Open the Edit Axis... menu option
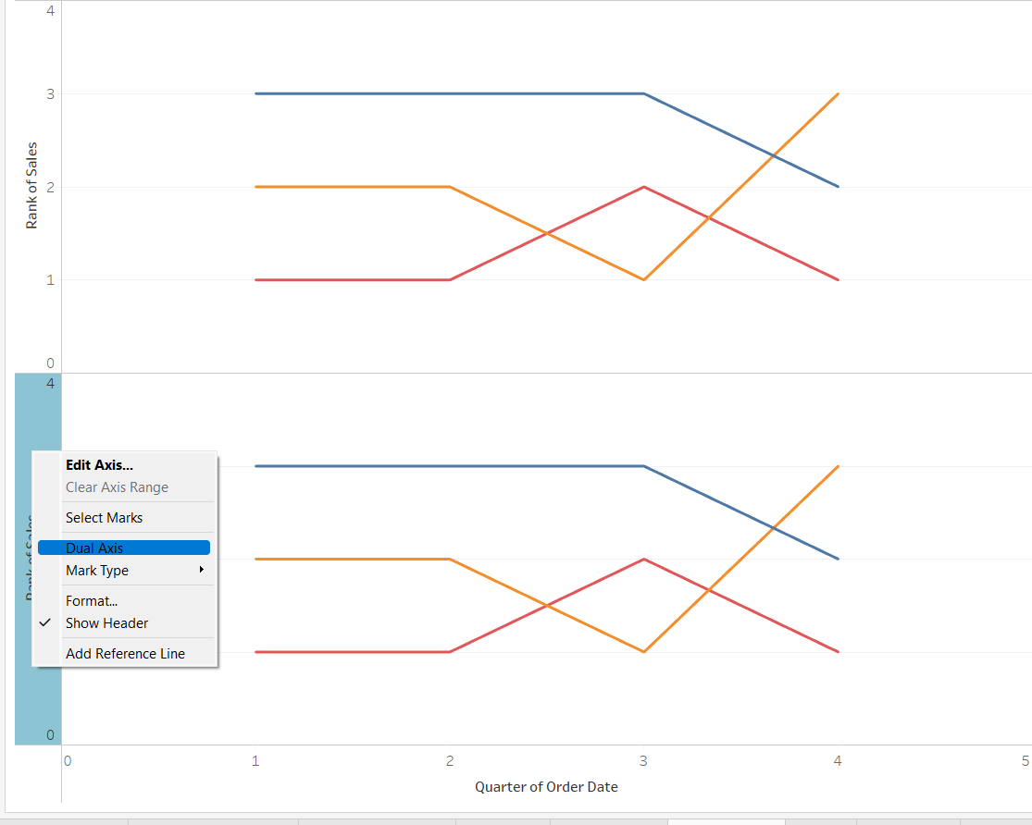 pyautogui.click(x=99, y=465)
